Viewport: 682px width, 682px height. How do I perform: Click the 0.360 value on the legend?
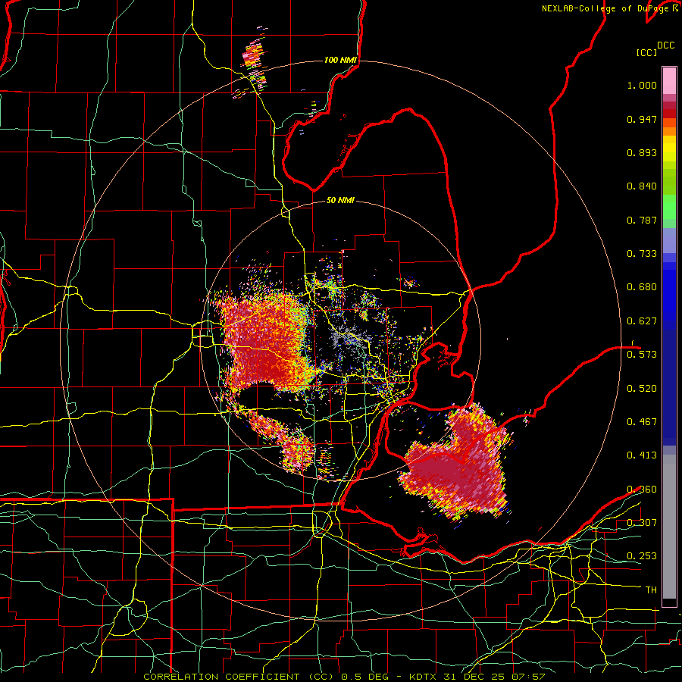point(642,490)
